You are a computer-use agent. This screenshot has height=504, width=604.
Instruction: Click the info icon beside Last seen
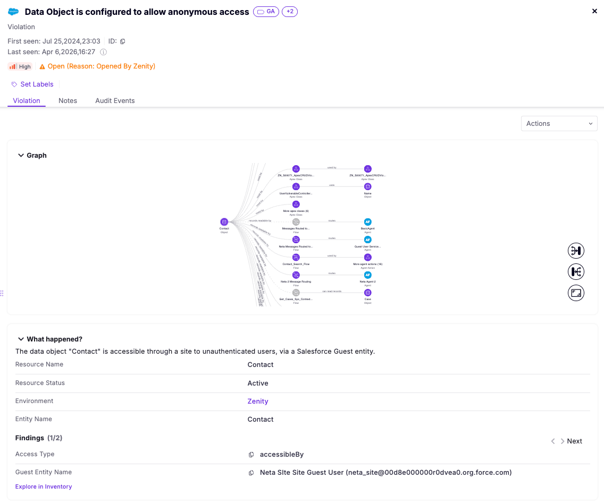103,52
